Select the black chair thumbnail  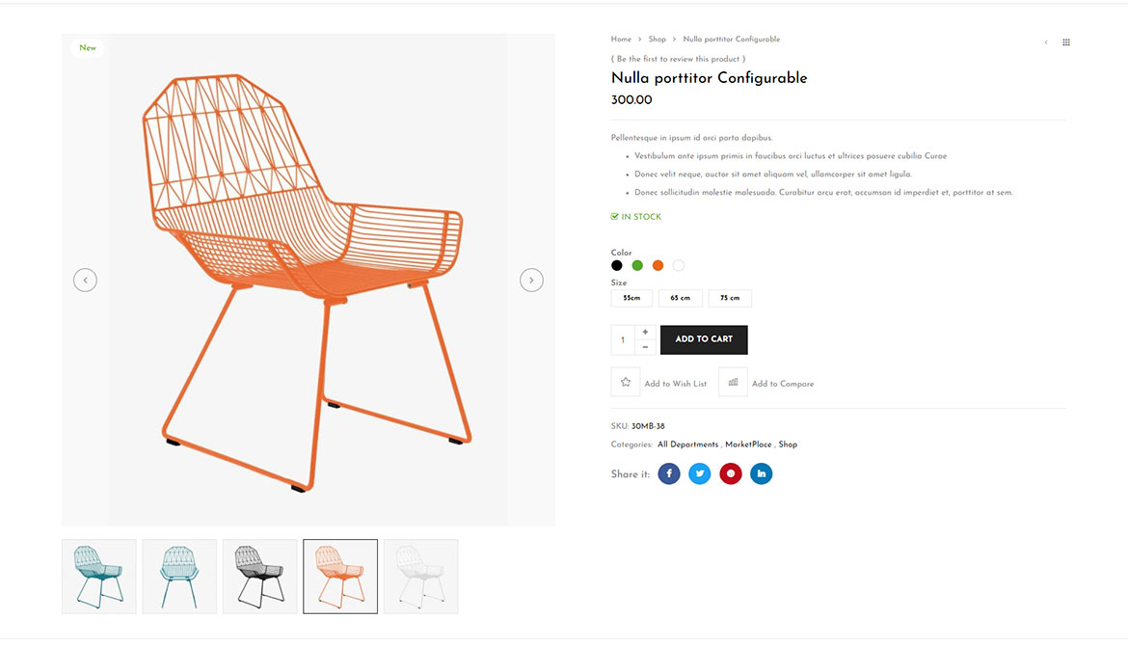click(x=259, y=577)
